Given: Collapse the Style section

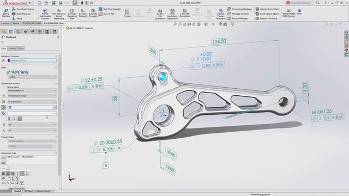Looking at the screenshot, I should (56, 68).
